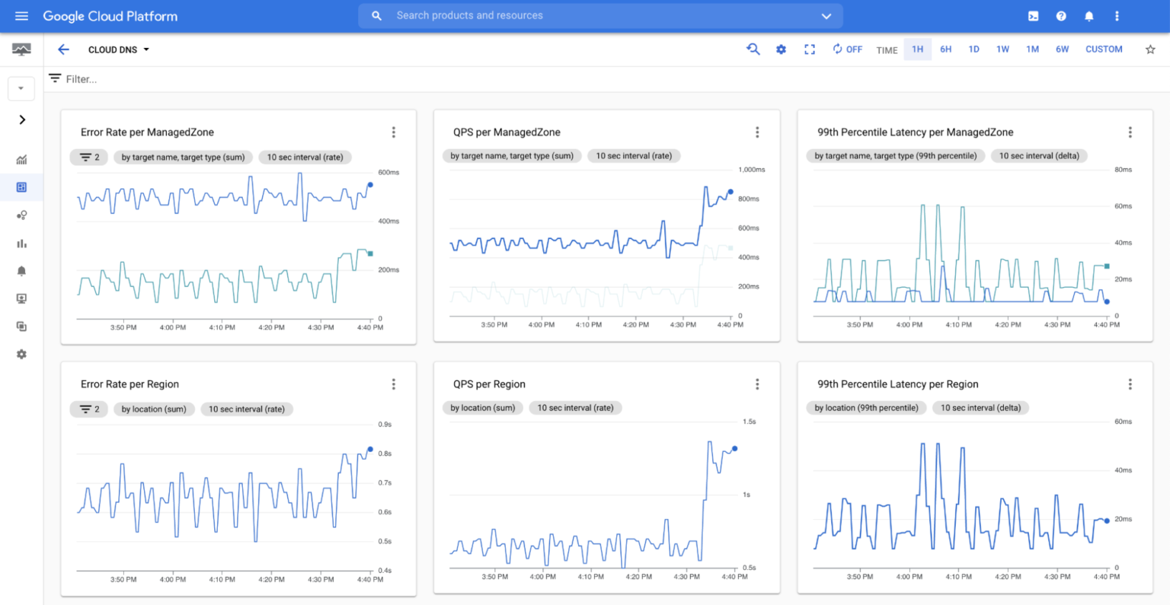The width and height of the screenshot is (1170, 605).
Task: Activate the Cloud Shell icon
Action: click(x=1033, y=15)
